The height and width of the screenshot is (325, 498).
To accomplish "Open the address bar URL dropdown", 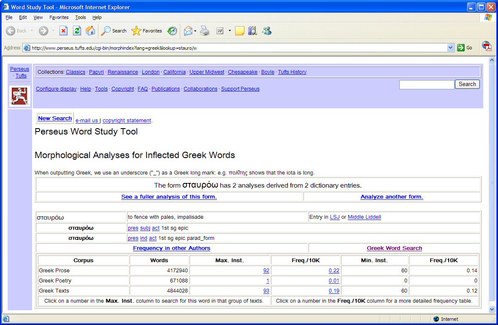I will [450, 48].
